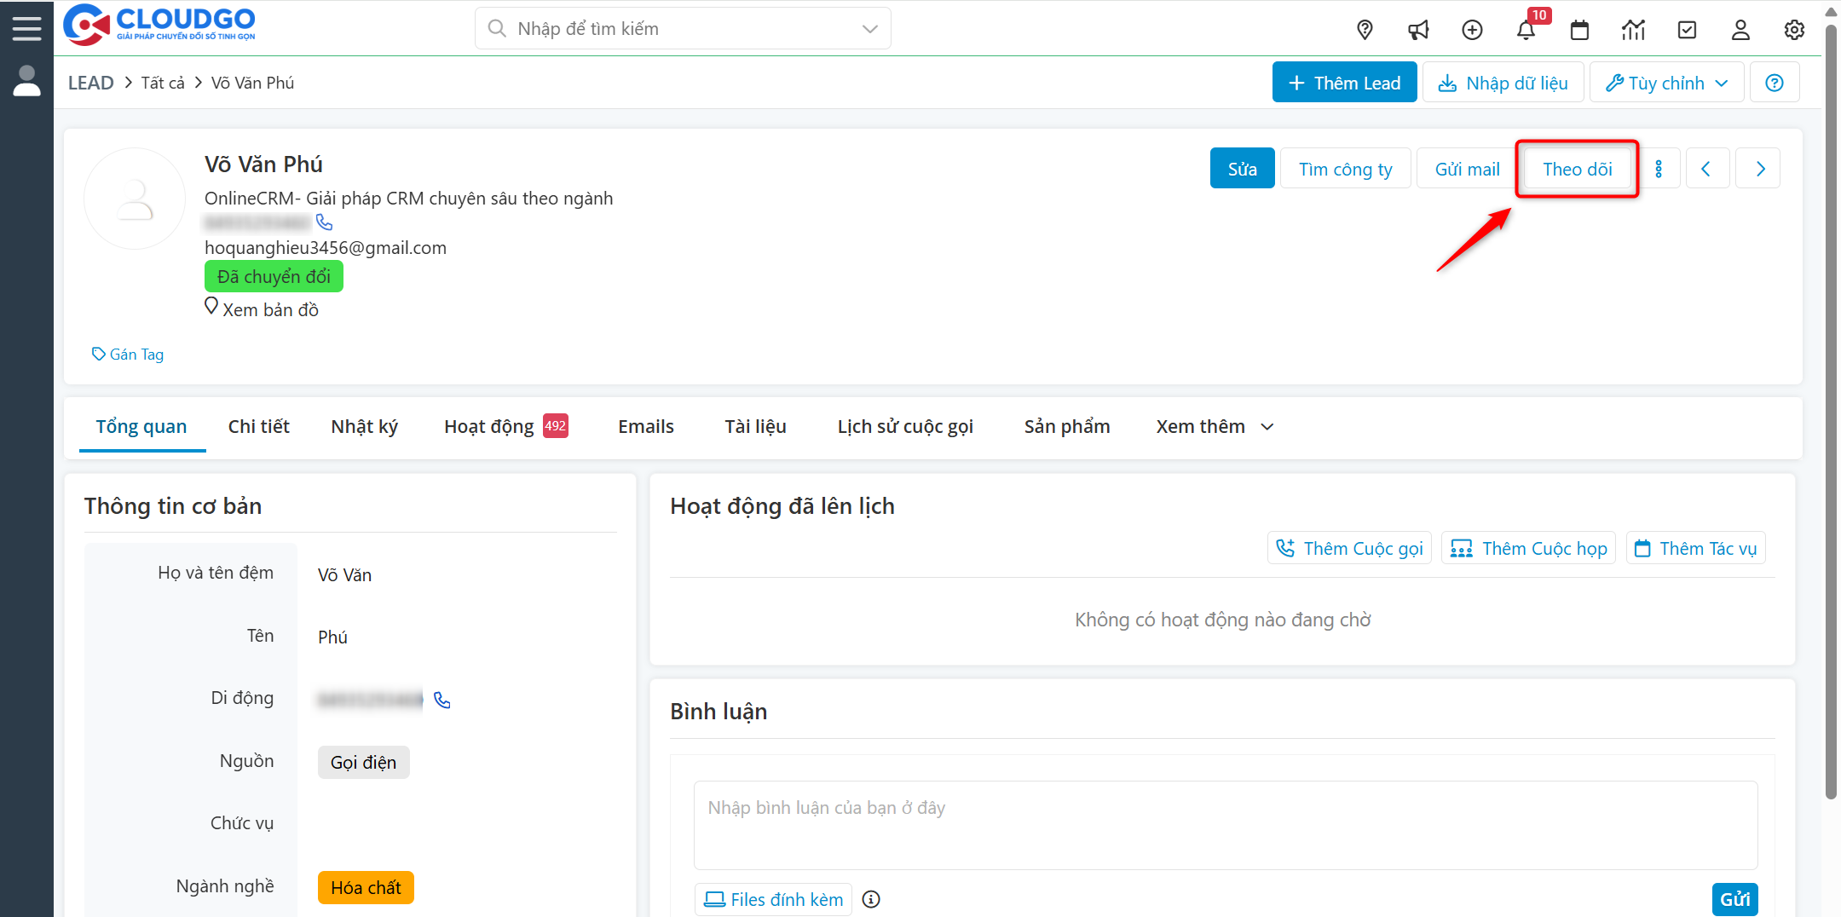The width and height of the screenshot is (1841, 917).
Task: Open the search type dropdown arrow
Action: pos(869,28)
